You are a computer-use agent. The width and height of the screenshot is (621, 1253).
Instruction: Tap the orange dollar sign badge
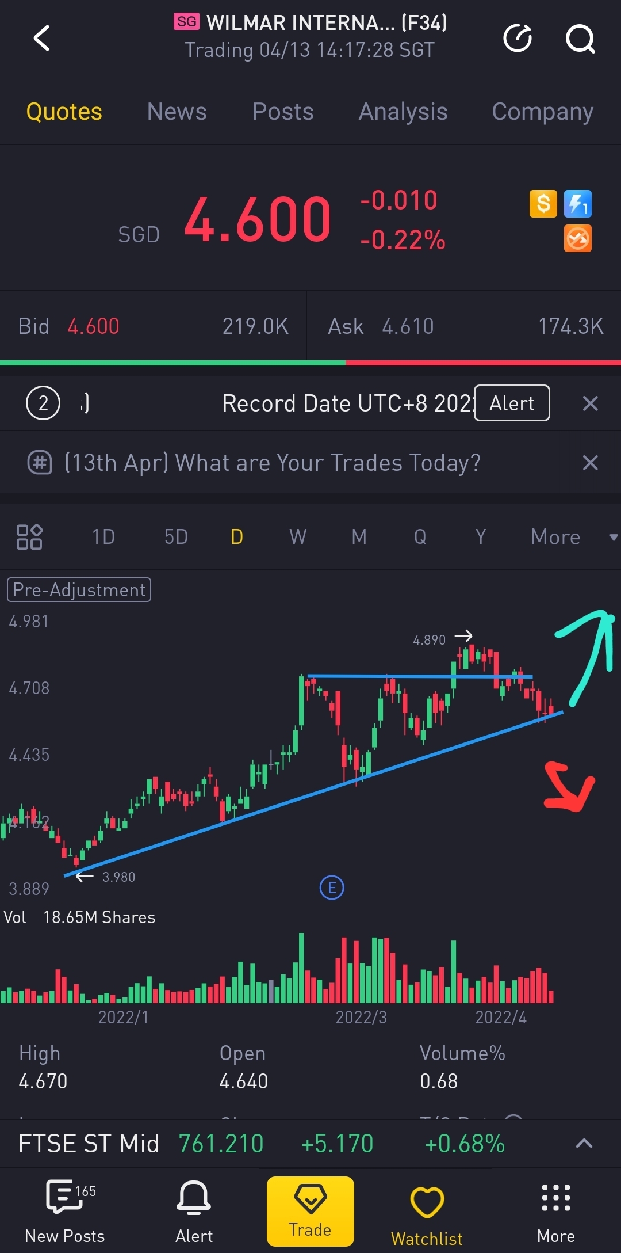point(543,204)
